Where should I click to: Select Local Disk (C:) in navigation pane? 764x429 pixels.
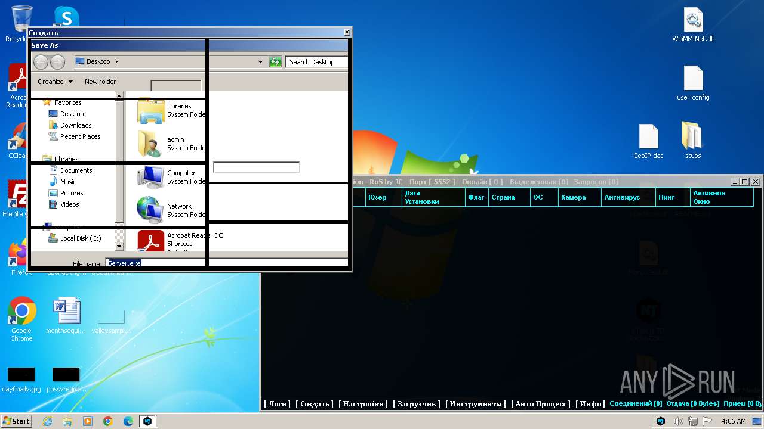(x=80, y=238)
